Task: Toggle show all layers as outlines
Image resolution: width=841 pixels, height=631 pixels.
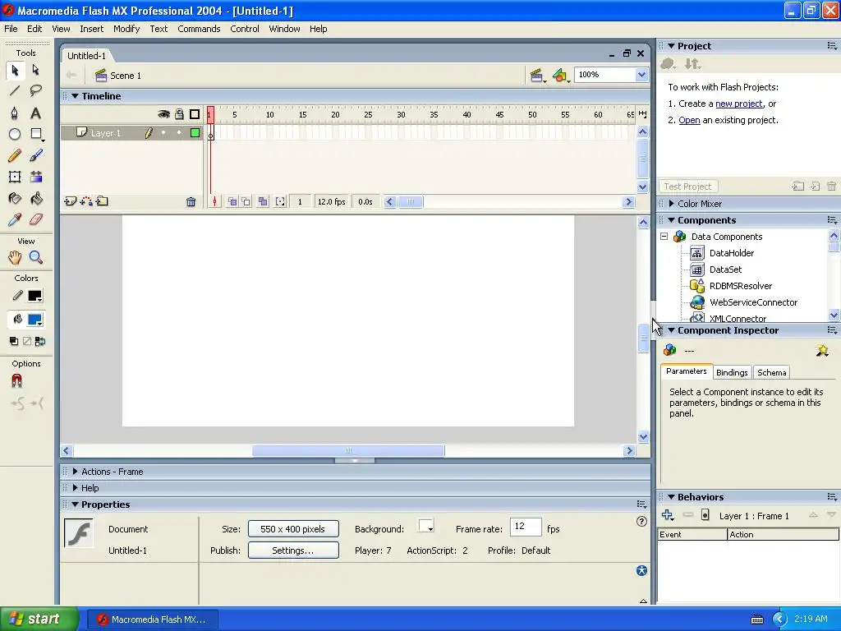Action: click(195, 114)
